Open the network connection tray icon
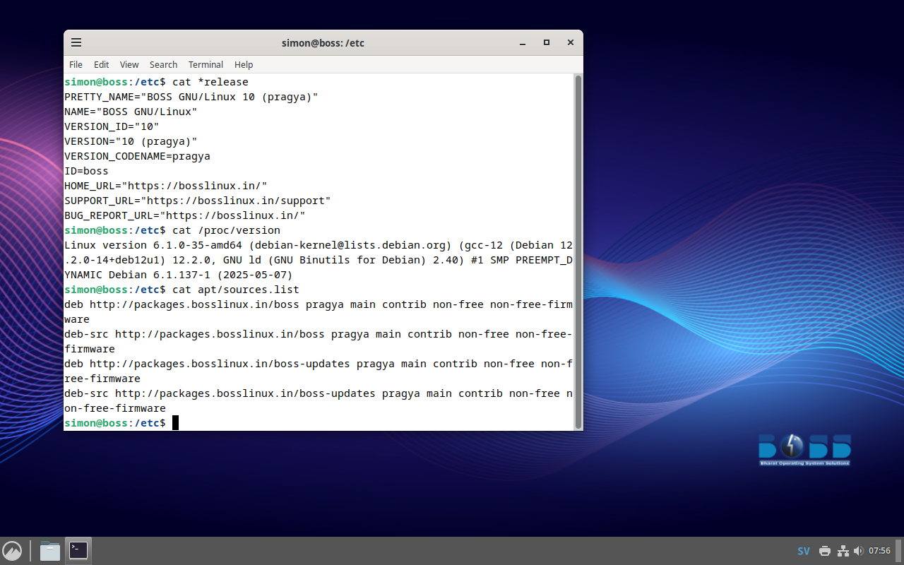904x565 pixels. [x=843, y=551]
